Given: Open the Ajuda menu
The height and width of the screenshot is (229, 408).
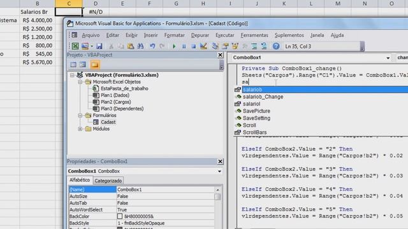Looking at the screenshot, I should pos(337,35).
